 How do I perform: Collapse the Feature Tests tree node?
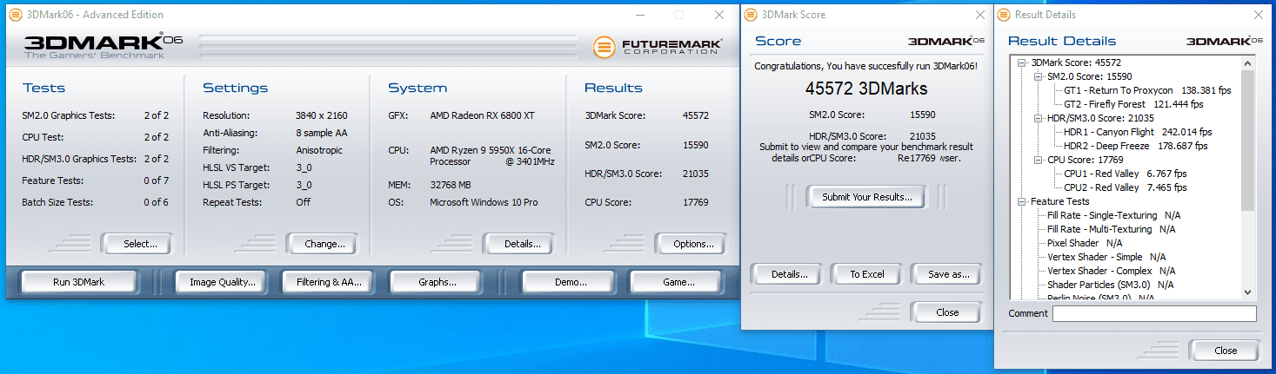(1024, 201)
